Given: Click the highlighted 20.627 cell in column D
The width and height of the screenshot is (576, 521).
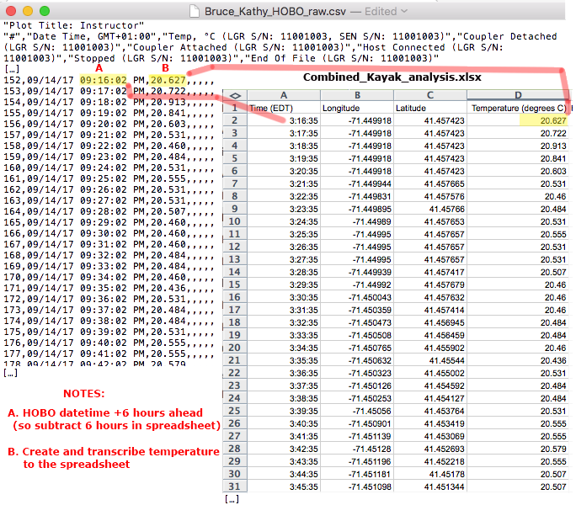Looking at the screenshot, I should tap(518, 120).
